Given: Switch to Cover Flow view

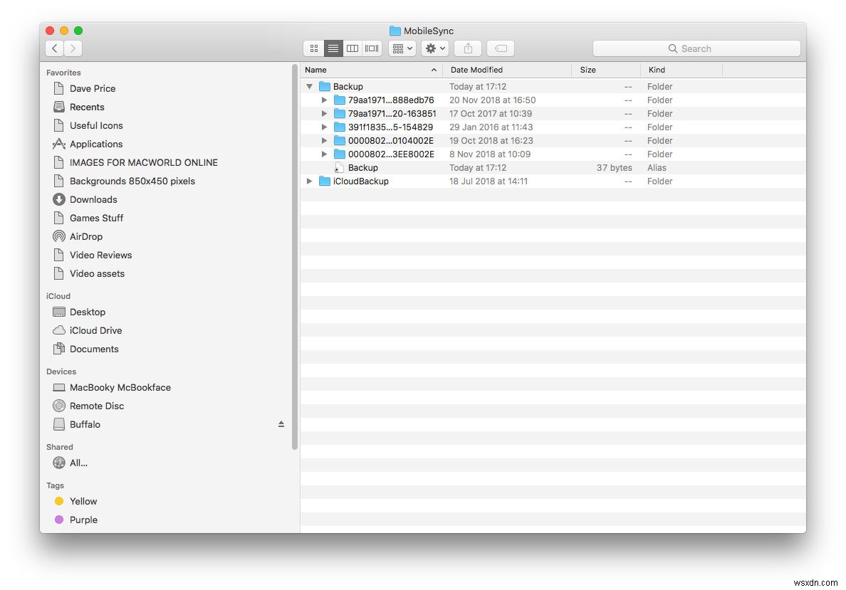Looking at the screenshot, I should point(371,48).
